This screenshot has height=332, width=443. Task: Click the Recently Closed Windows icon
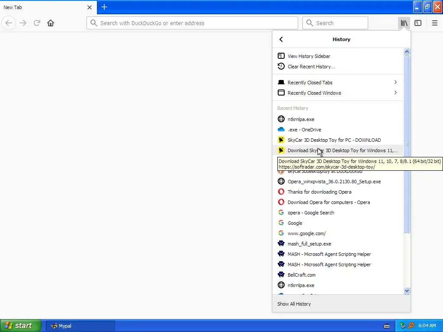(x=281, y=93)
